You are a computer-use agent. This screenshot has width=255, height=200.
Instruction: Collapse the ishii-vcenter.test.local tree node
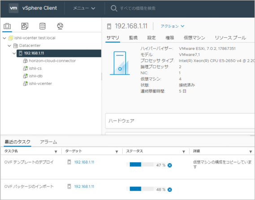[x=4, y=38]
